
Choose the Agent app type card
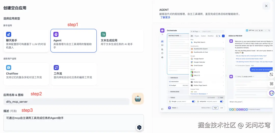(x=74, y=41)
